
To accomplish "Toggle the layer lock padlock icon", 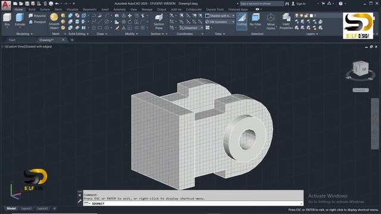I will coord(307,15).
